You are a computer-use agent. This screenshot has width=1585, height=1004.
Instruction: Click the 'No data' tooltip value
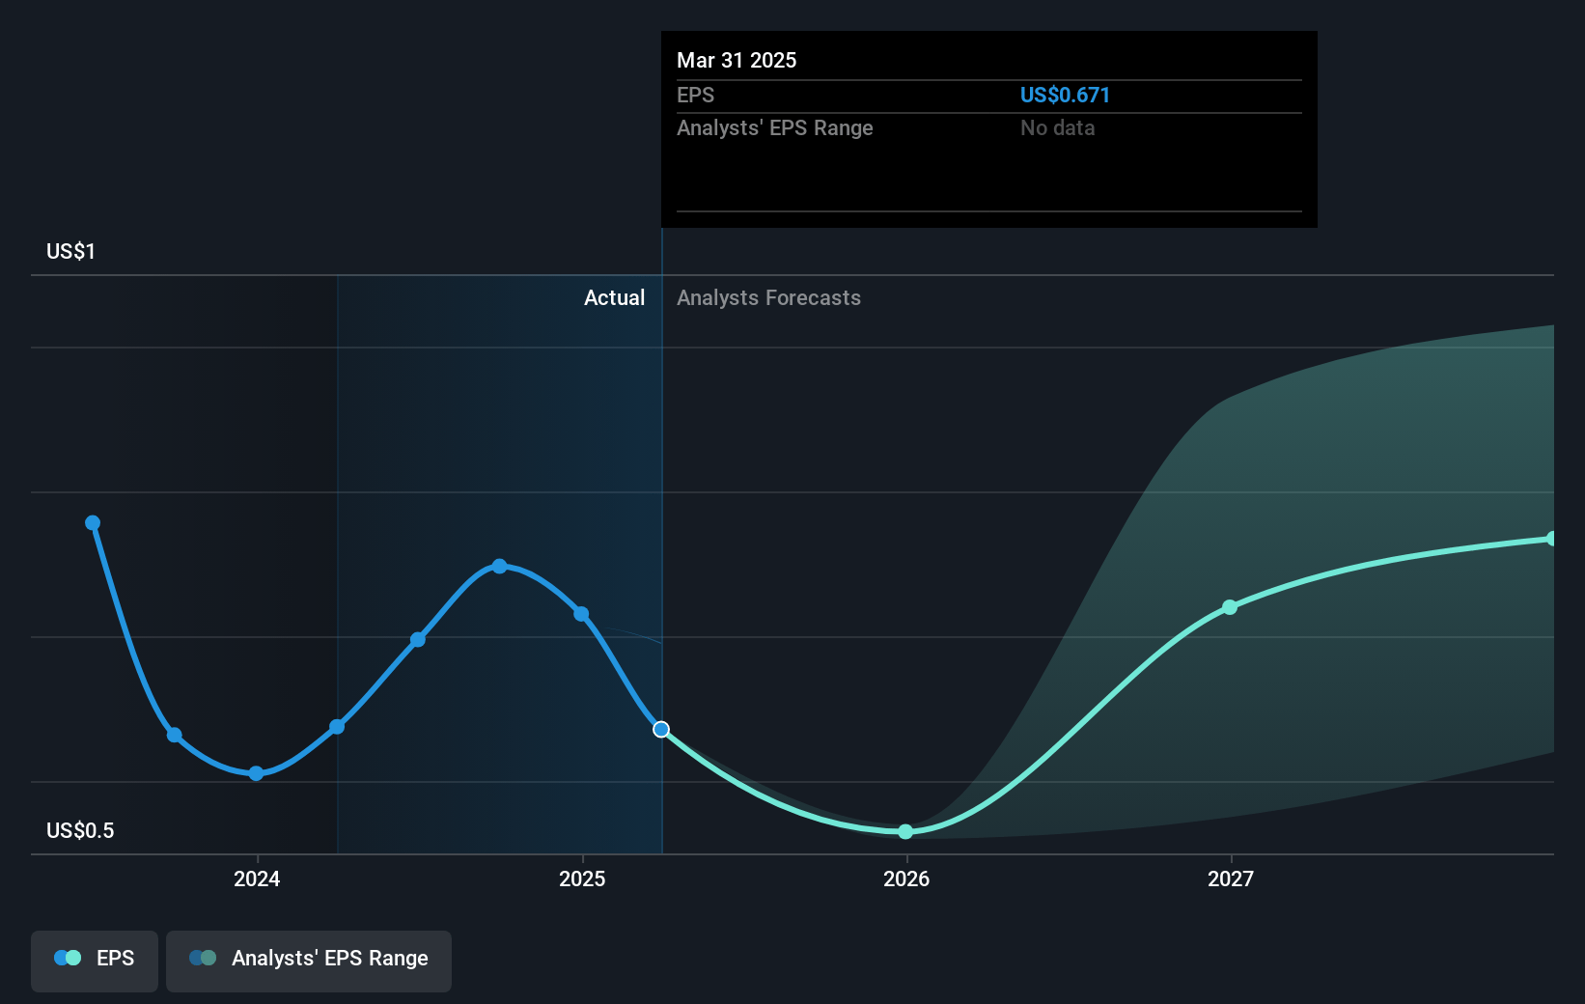pos(1057,127)
